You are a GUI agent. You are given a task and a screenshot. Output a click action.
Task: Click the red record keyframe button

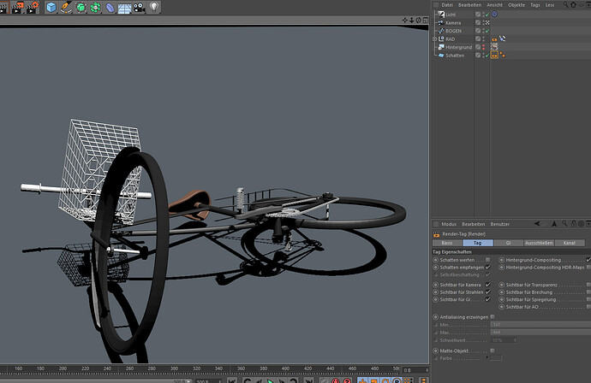coord(336,380)
